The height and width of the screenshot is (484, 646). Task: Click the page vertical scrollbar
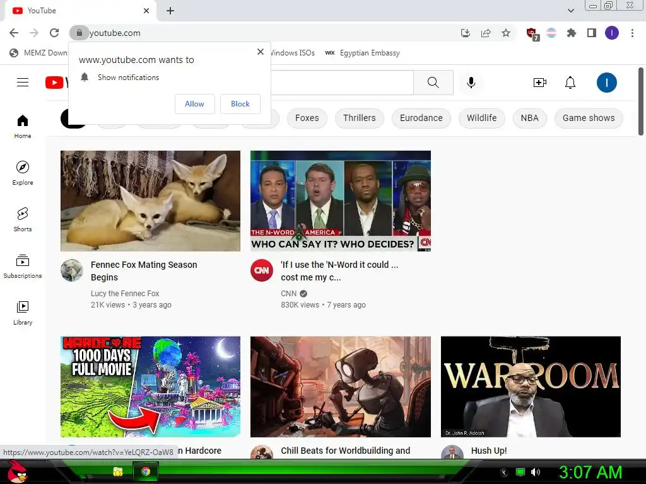(x=641, y=101)
